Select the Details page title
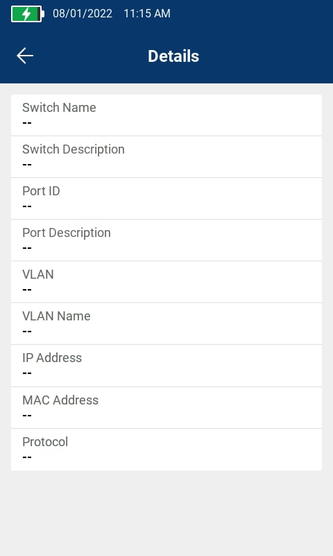The image size is (333, 556). [x=173, y=56]
